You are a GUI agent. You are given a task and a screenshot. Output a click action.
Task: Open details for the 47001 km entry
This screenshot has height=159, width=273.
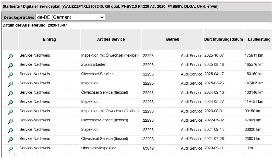coord(10,121)
